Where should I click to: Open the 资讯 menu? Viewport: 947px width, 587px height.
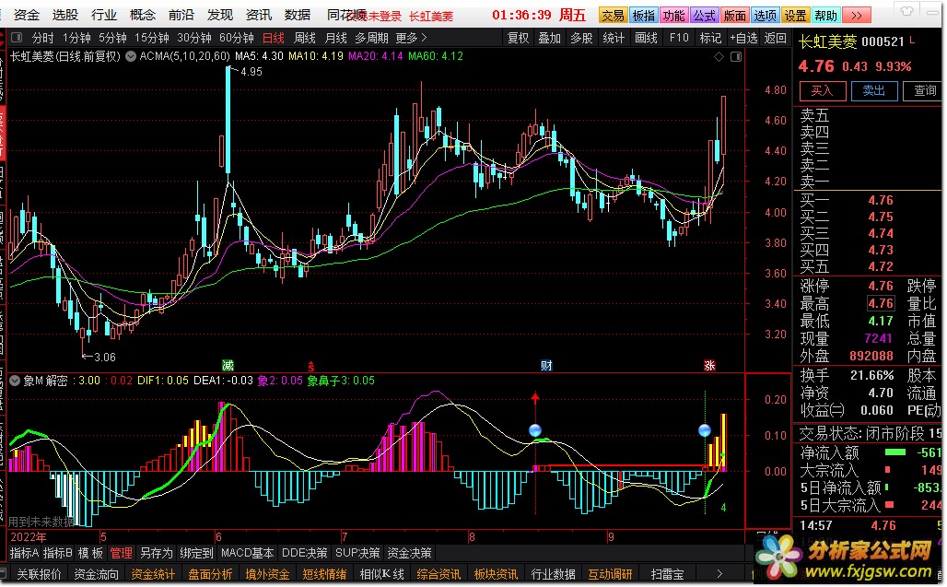(259, 15)
